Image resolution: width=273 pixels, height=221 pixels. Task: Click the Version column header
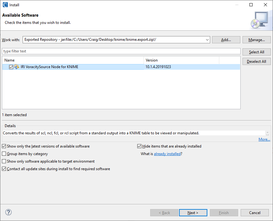(x=181, y=60)
